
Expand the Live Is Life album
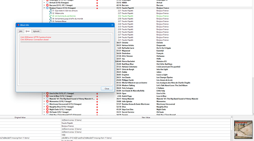point(44,93)
